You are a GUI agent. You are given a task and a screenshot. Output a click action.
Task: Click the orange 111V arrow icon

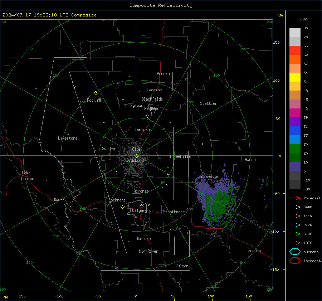295,216
